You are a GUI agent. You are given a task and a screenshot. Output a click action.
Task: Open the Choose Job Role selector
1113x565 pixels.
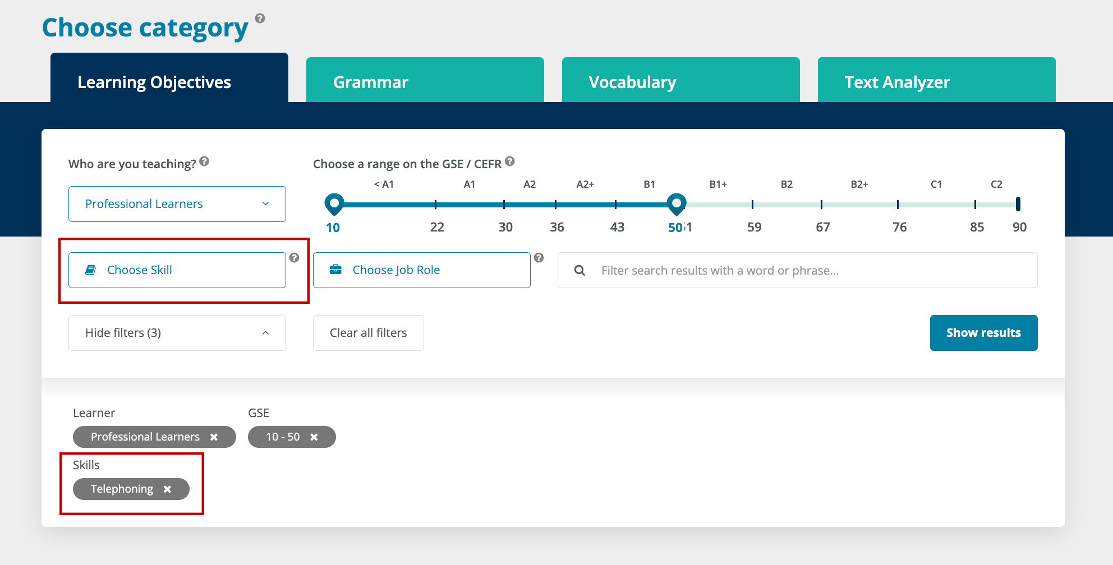(421, 270)
